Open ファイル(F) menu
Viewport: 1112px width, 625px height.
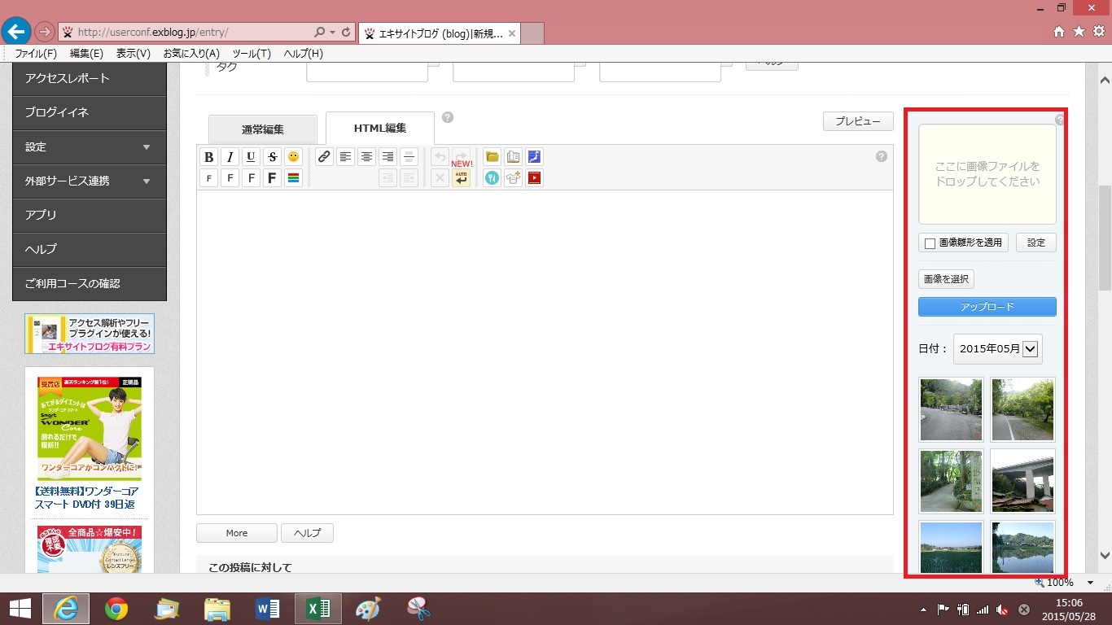[x=36, y=54]
